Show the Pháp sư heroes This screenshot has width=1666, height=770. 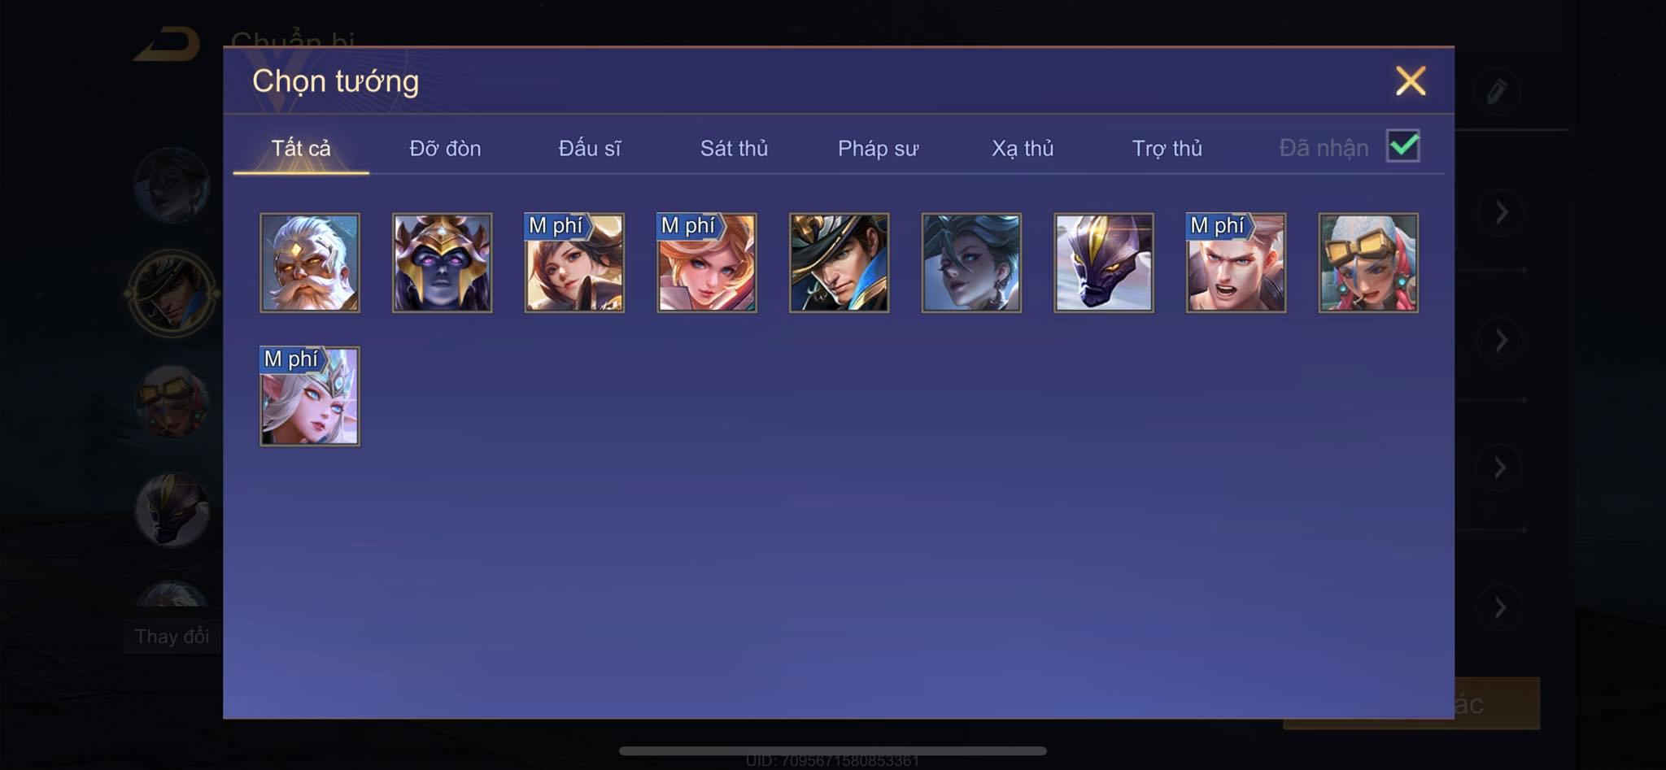879,148
